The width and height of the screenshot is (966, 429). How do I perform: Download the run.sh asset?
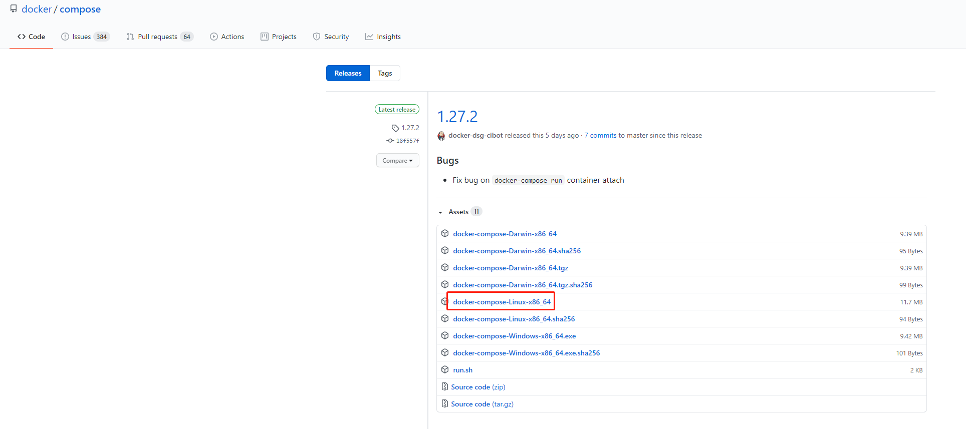(x=462, y=370)
